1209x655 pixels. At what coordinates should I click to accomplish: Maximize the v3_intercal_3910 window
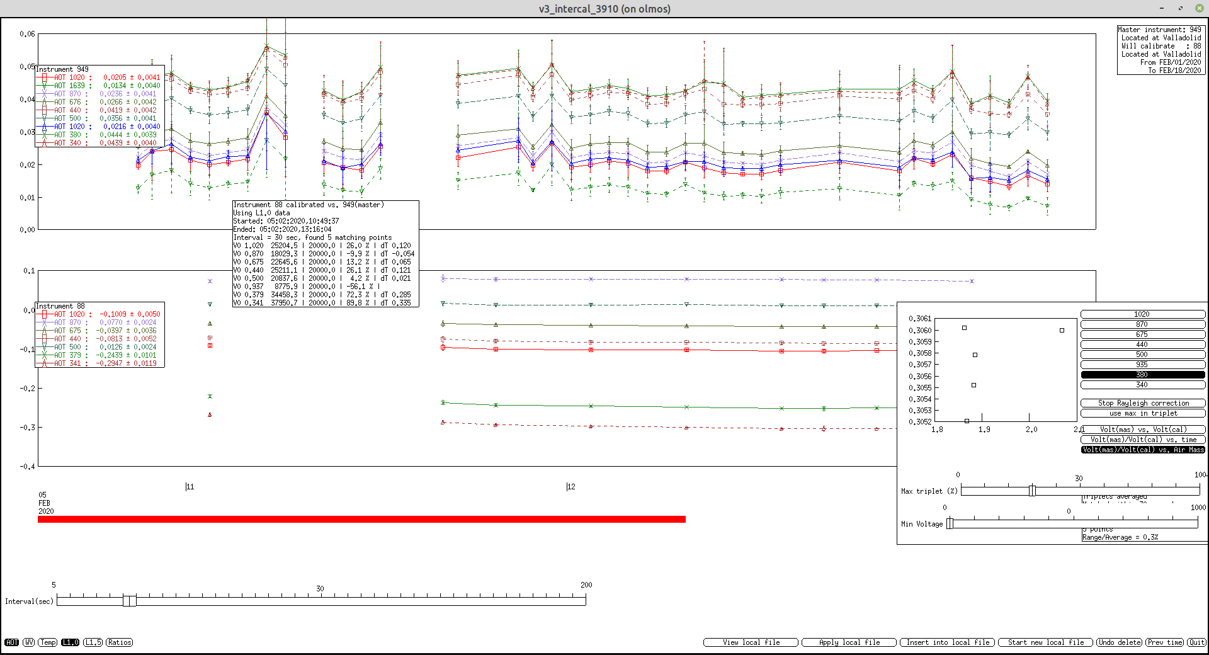click(1181, 8)
